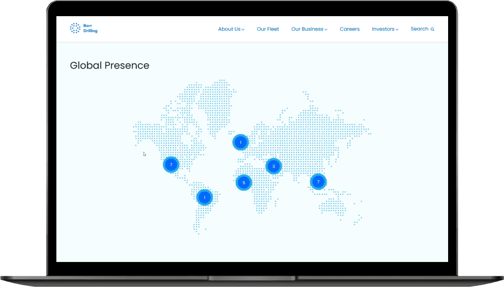Open the Our Fleet navigation item
504x287 pixels.
268,29
